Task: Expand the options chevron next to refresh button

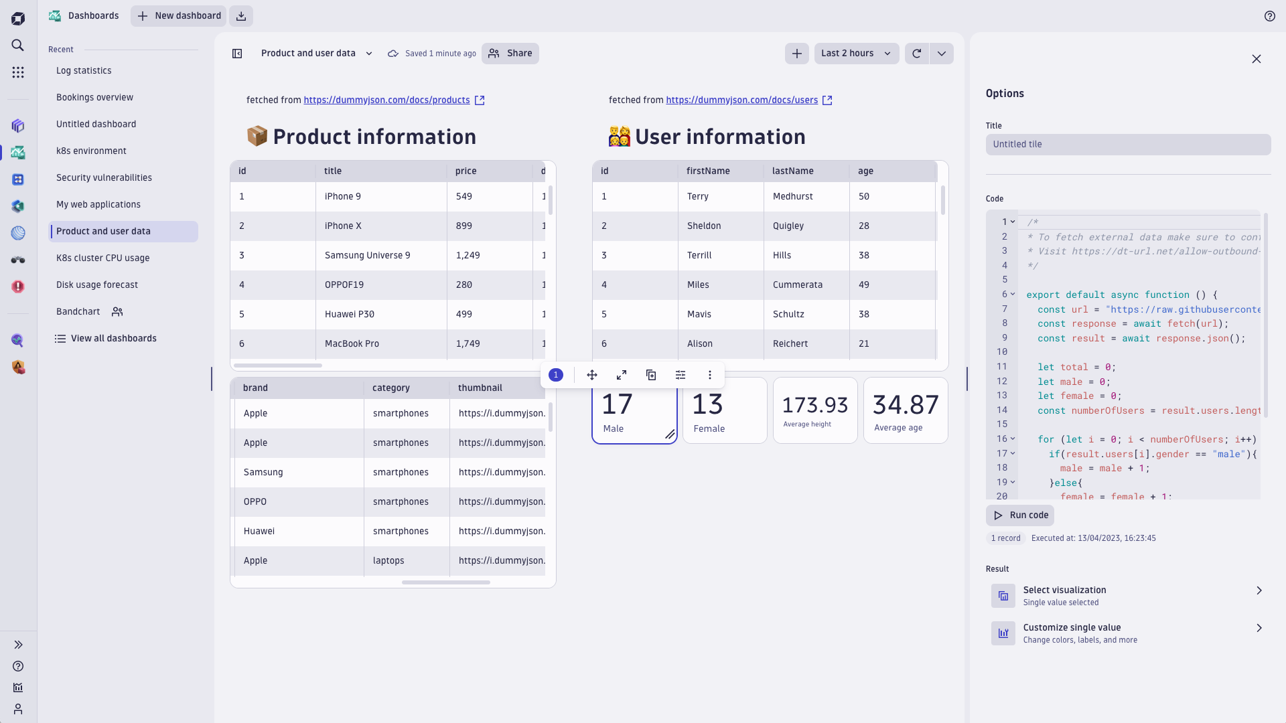Action: coord(942,53)
